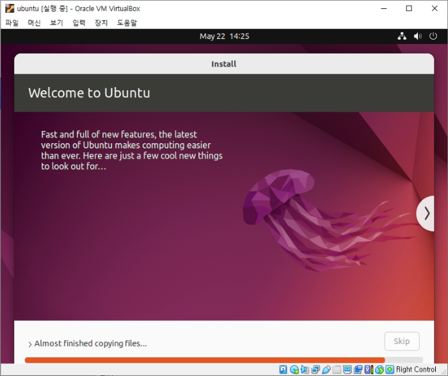Click the mouse integration status icon
Image resolution: width=448 pixels, height=376 pixels.
380,370
